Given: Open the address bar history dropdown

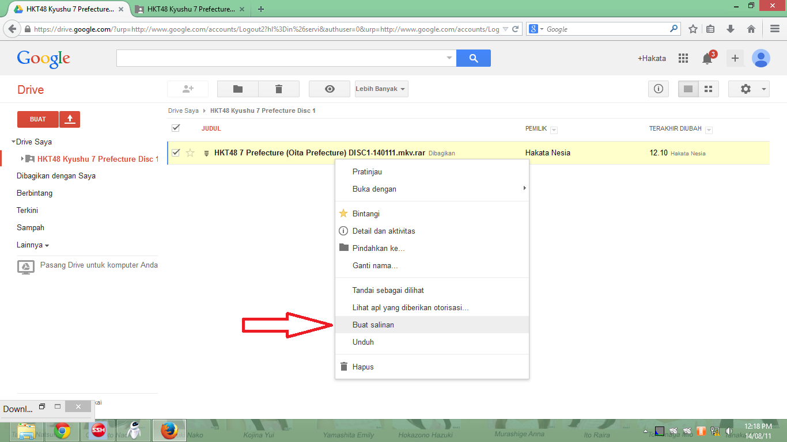Looking at the screenshot, I should point(505,29).
